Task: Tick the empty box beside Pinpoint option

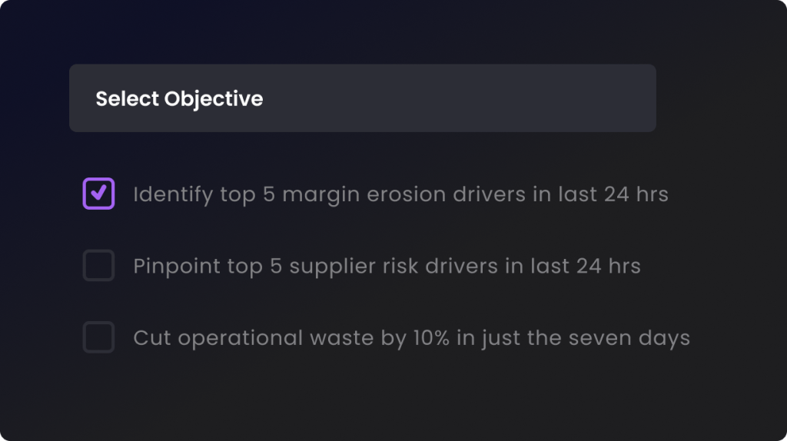Action: [98, 265]
